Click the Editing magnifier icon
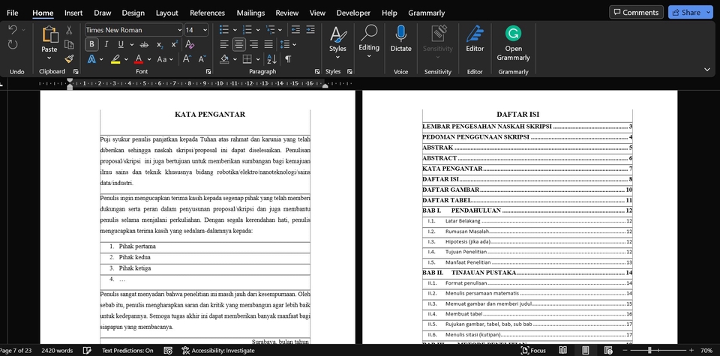The image size is (720, 356). point(369,33)
